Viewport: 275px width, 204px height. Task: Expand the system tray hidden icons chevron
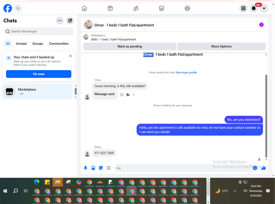235,191
